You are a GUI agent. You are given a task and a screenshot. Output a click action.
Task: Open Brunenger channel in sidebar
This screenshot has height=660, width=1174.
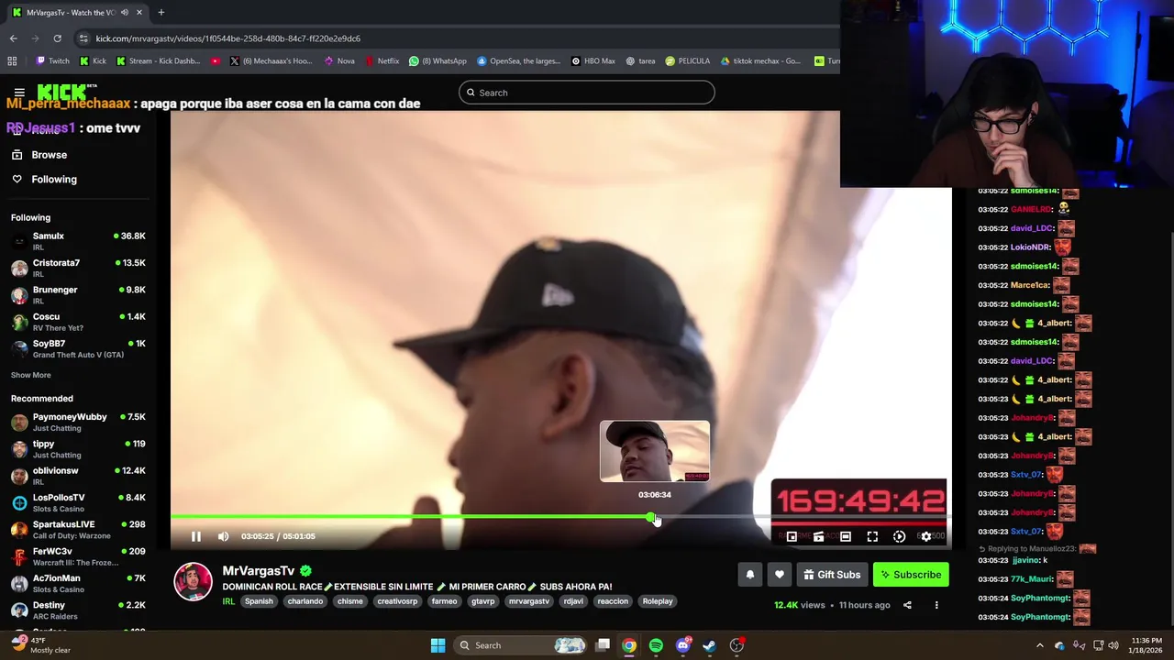coord(78,294)
